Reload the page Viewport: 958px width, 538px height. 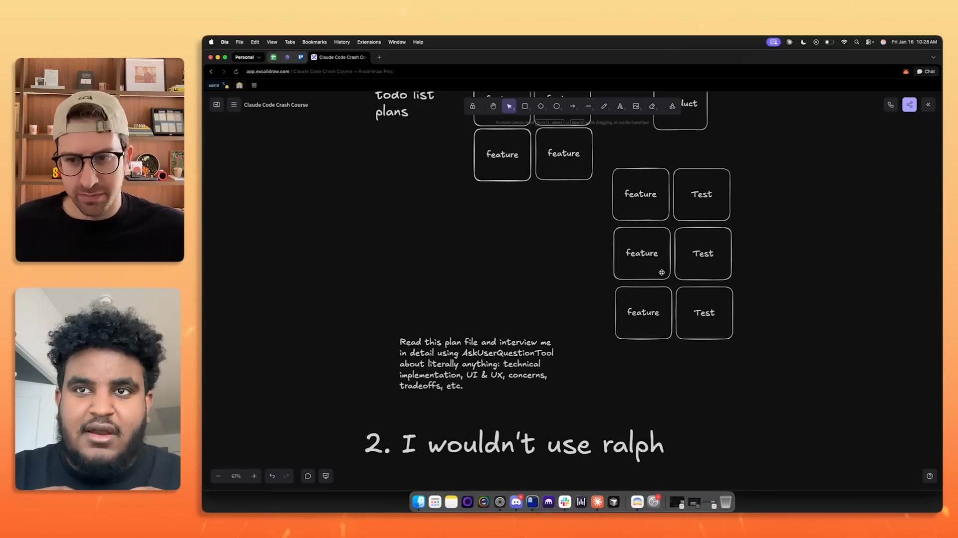point(236,72)
